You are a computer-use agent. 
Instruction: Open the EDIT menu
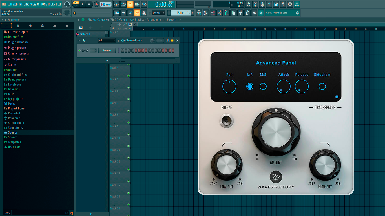click(10, 4)
